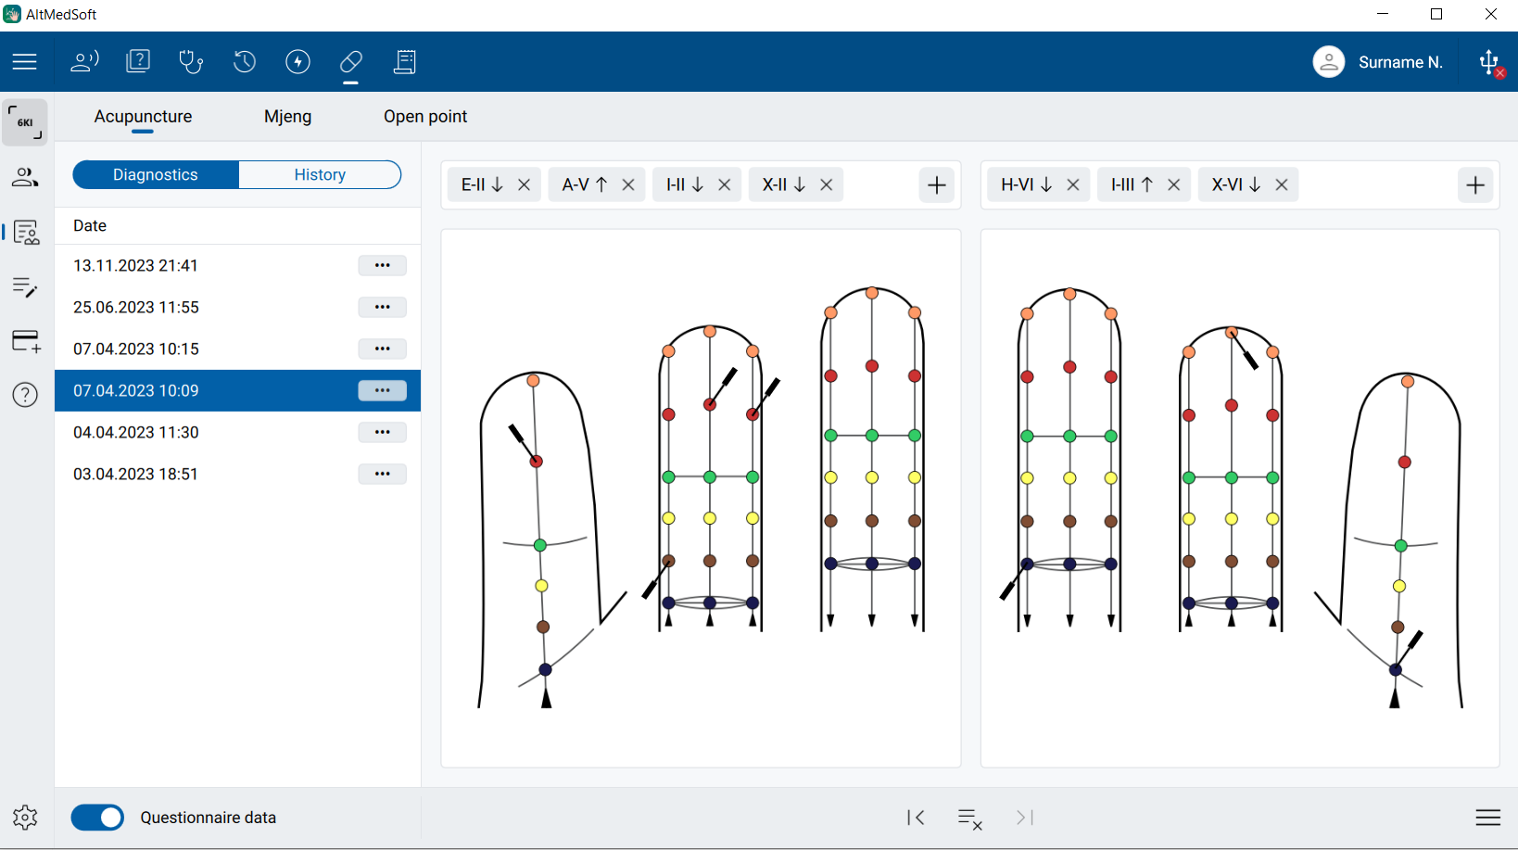Go to first record navigation arrow

point(916,818)
